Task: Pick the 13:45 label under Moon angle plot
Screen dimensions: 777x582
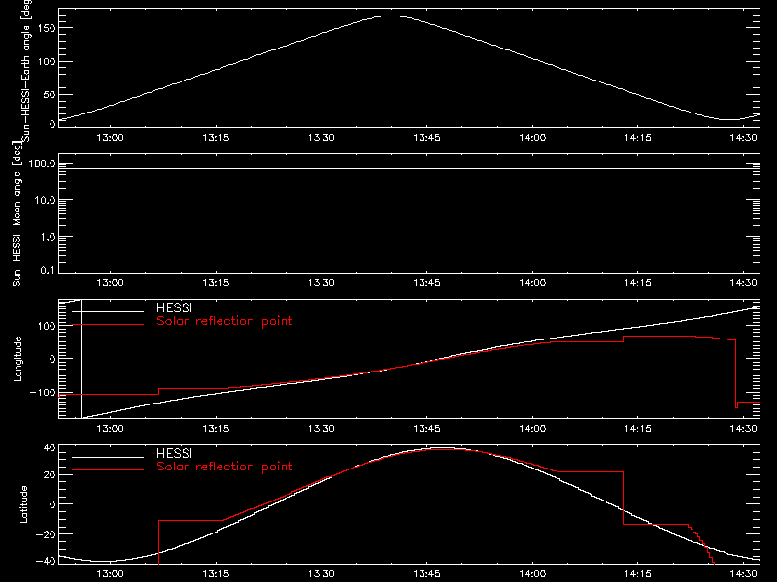Action: [x=426, y=283]
